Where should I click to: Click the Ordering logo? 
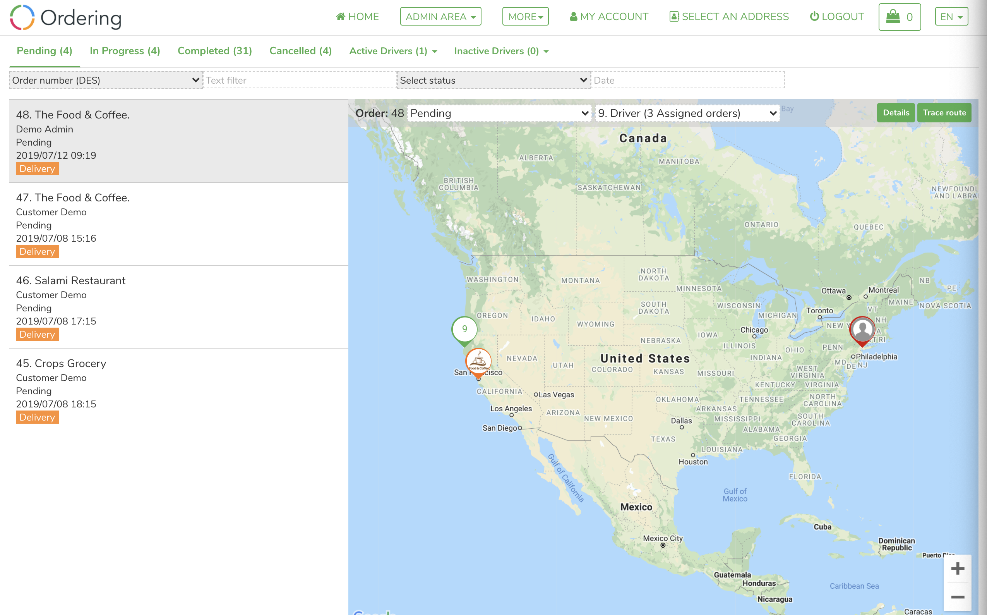pos(65,17)
